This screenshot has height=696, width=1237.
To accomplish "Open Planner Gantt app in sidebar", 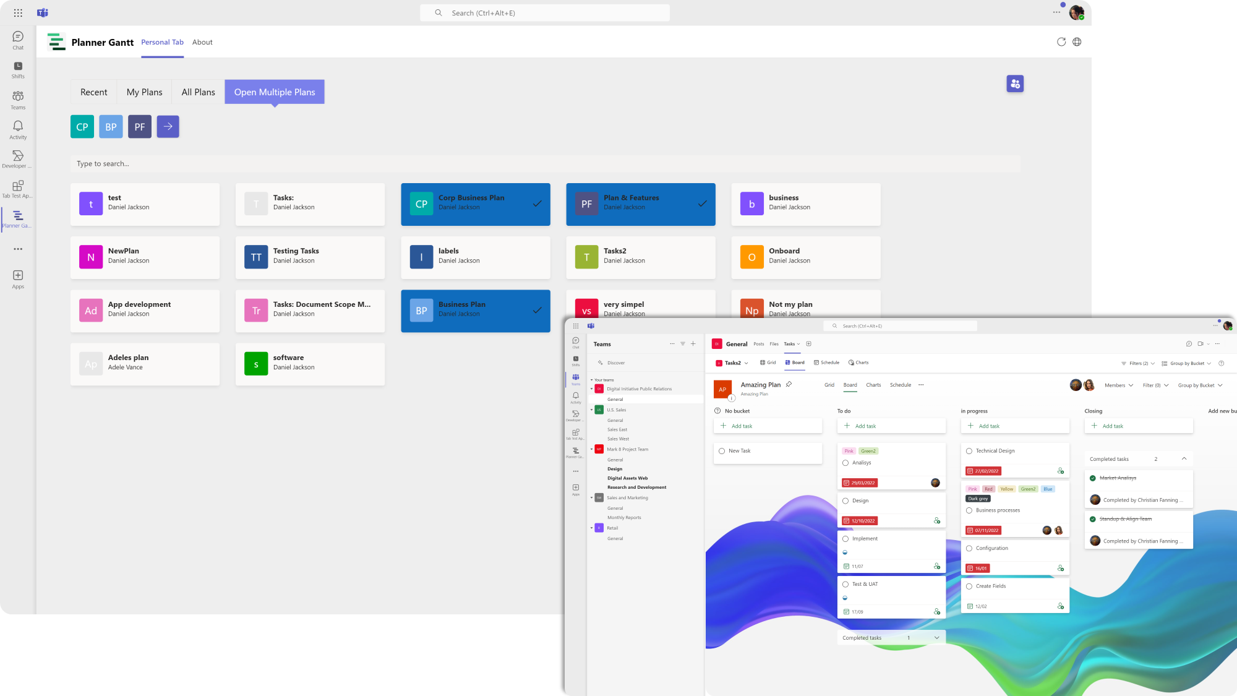I will (x=18, y=219).
